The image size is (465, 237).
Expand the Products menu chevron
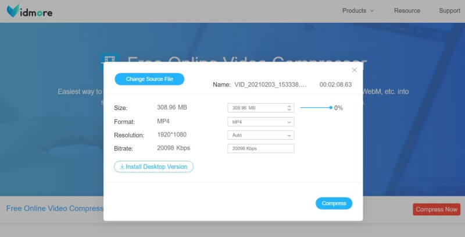click(372, 10)
